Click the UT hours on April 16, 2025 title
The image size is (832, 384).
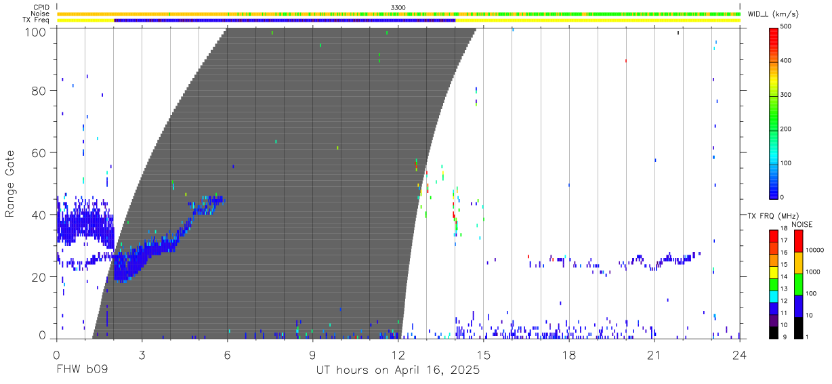coord(398,370)
